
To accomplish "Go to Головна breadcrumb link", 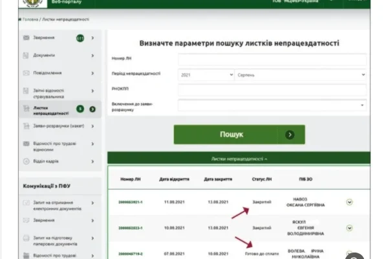I will [30, 19].
